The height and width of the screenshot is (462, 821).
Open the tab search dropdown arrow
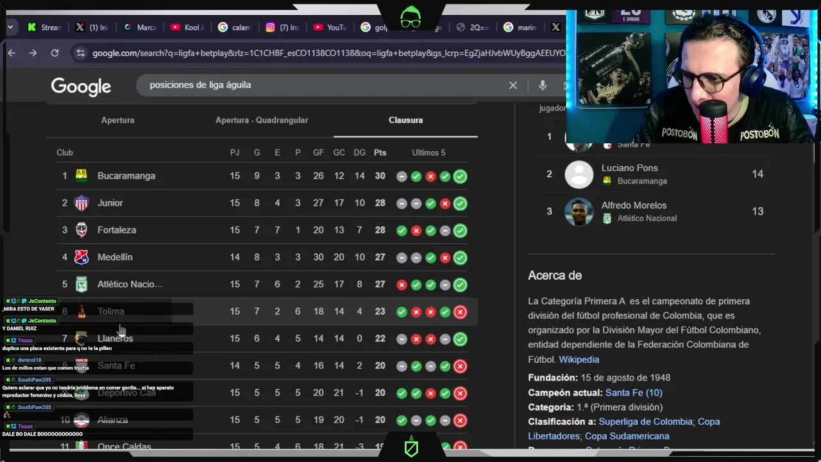click(11, 27)
